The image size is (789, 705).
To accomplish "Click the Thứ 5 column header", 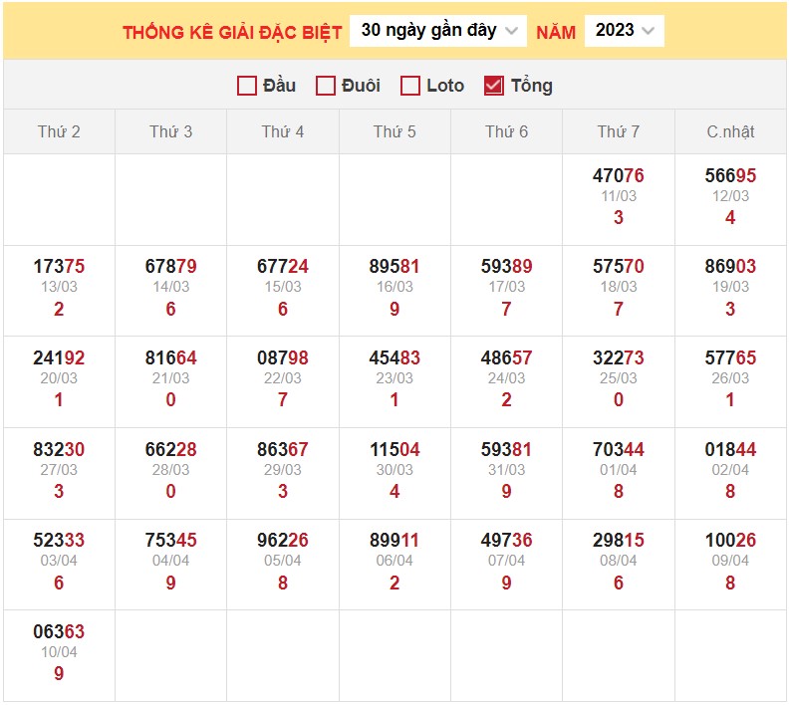I will point(394,131).
